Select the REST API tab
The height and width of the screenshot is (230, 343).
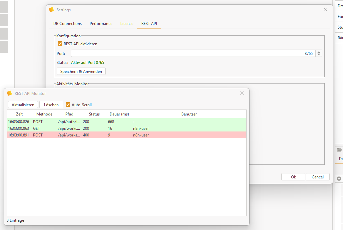[x=149, y=24]
